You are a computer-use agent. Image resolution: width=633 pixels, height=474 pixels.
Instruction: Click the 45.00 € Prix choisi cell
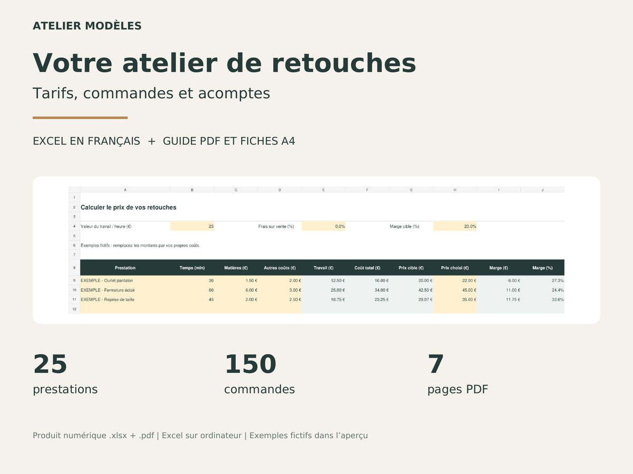tap(455, 290)
